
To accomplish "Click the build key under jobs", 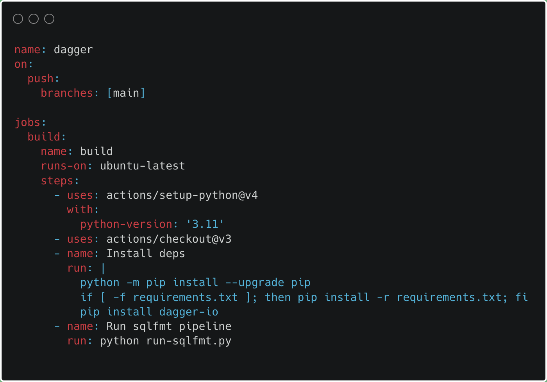I will coord(44,137).
